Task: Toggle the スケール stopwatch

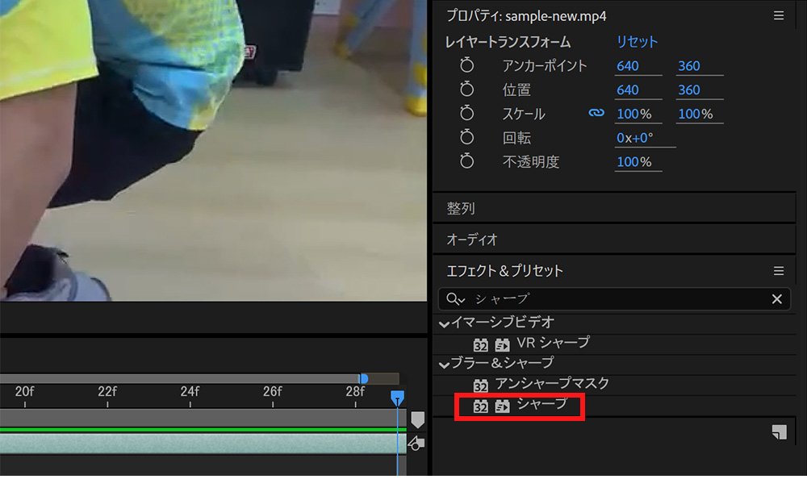Action: [x=466, y=113]
